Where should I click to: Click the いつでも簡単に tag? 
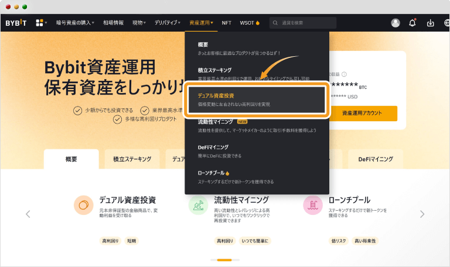[x=255, y=241]
